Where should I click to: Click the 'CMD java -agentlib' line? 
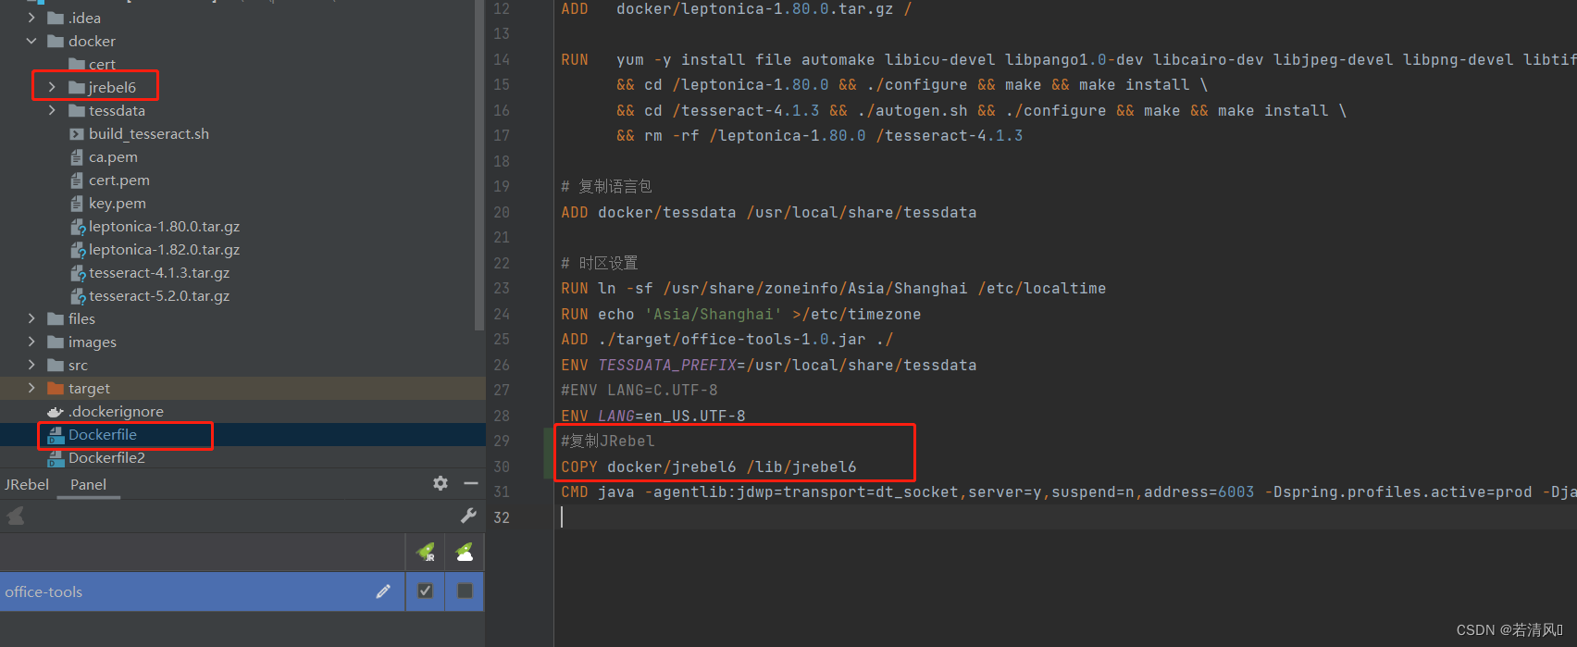1069,492
